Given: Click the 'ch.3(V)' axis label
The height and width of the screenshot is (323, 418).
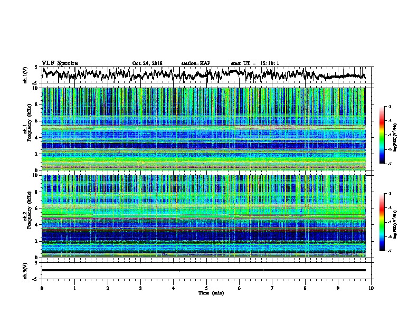Looking at the screenshot, I should pos(25,271).
